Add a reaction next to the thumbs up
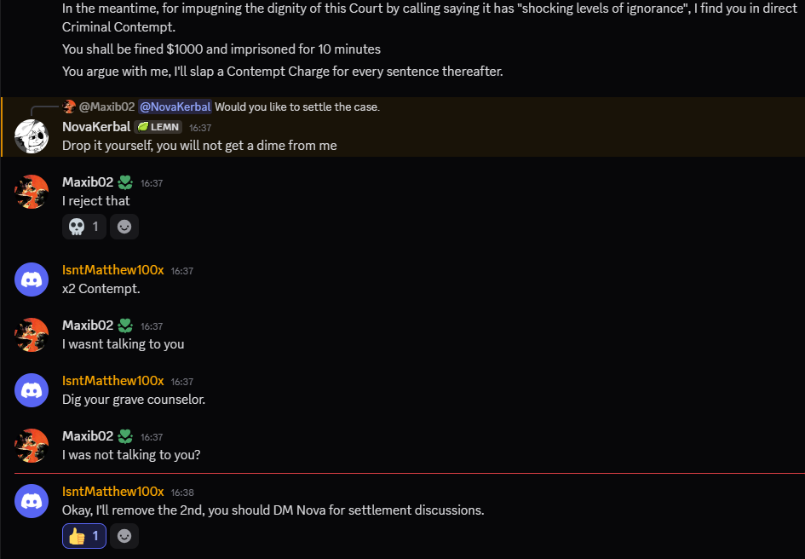Screen dimensions: 805x559 124,536
